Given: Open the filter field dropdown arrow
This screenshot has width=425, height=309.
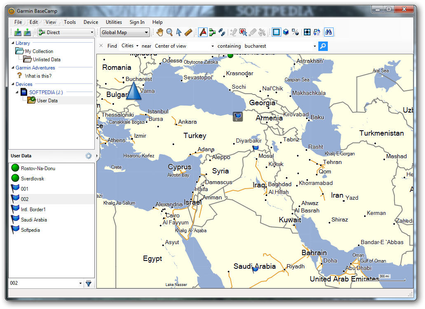Looking at the screenshot, I should [x=80, y=283].
